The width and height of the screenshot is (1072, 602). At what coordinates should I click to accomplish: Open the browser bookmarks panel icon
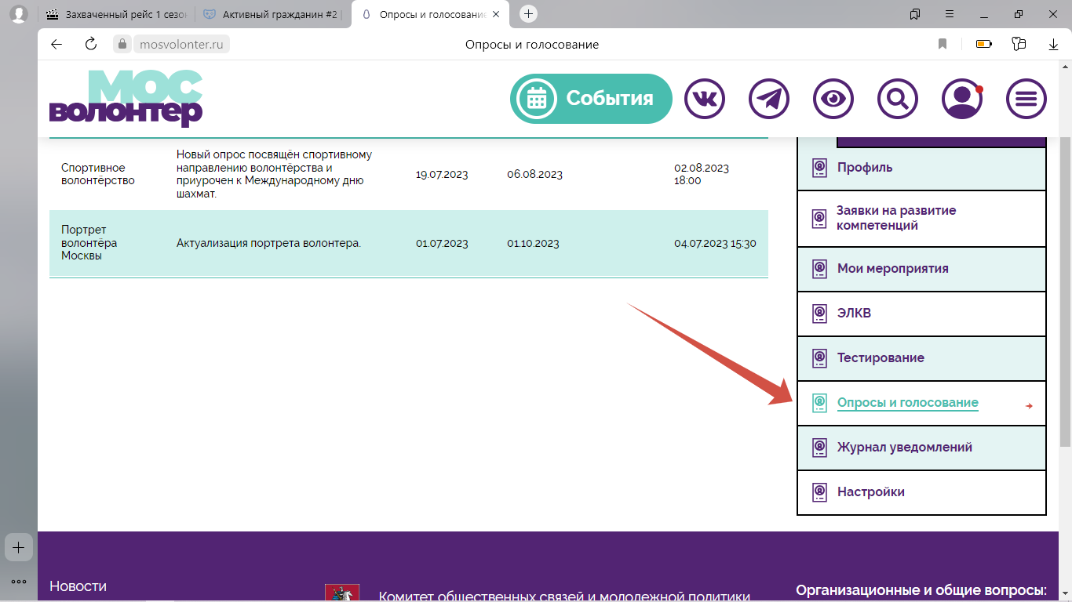(915, 14)
